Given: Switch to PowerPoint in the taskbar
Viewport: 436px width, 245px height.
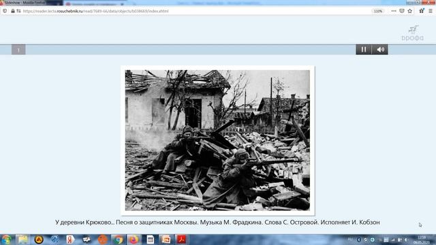Looking at the screenshot, I should point(166,240).
